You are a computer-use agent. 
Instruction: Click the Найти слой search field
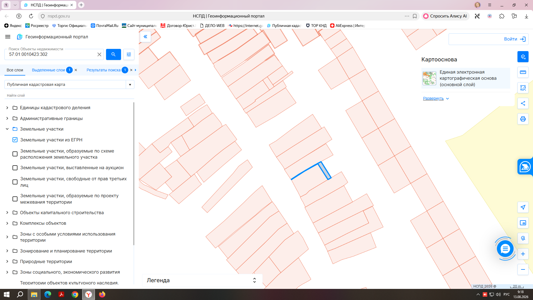pos(69,95)
